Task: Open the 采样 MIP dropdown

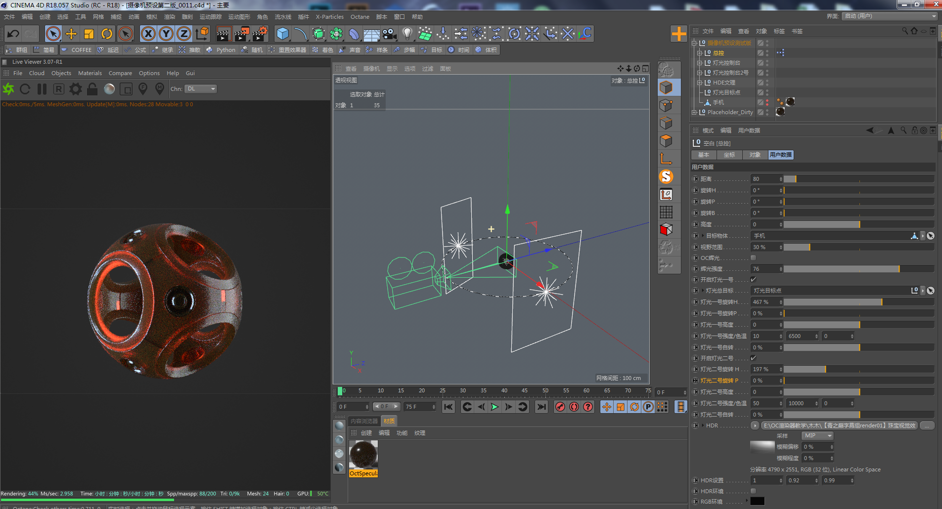Action: coord(817,435)
